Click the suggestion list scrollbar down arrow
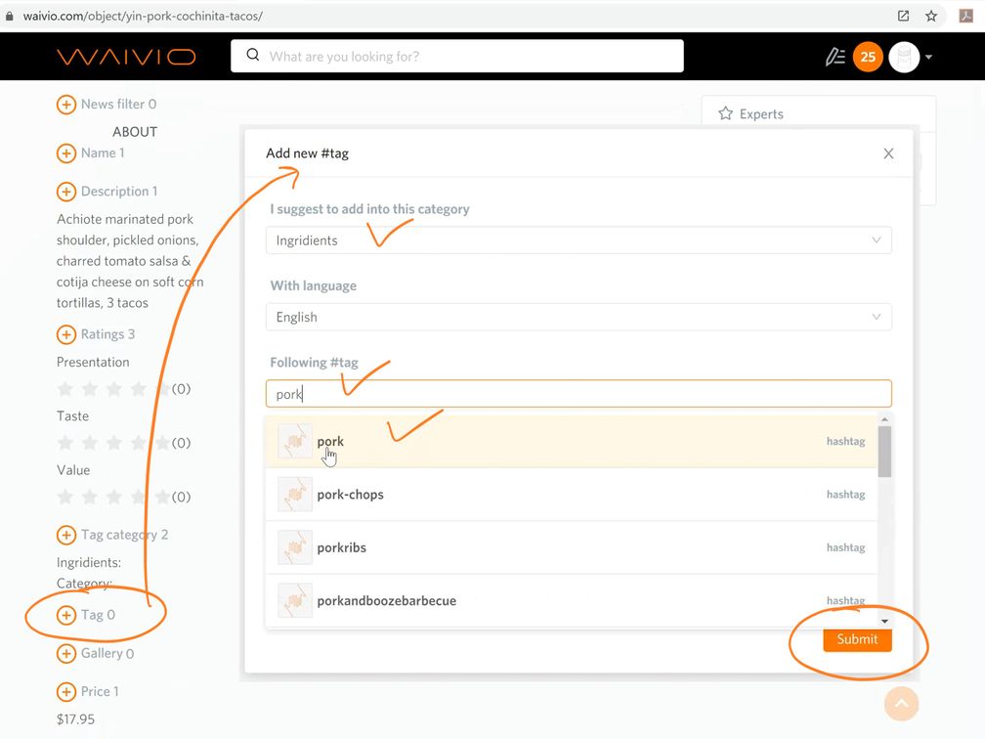The width and height of the screenshot is (985, 739). [x=884, y=621]
